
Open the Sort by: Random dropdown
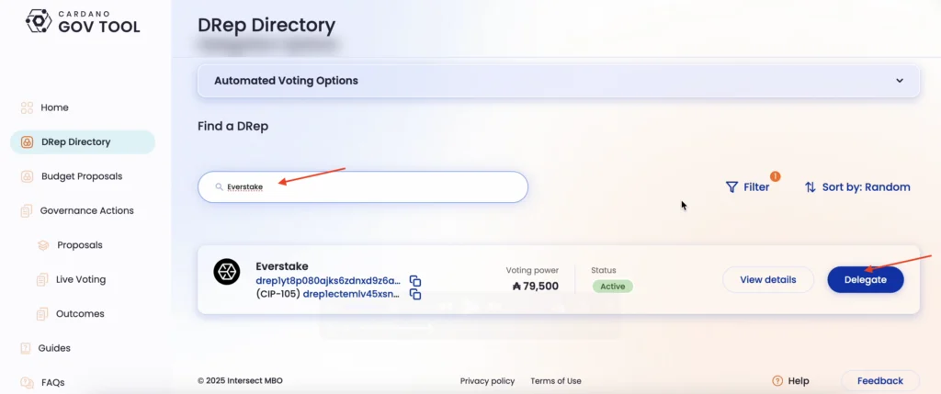(x=857, y=187)
